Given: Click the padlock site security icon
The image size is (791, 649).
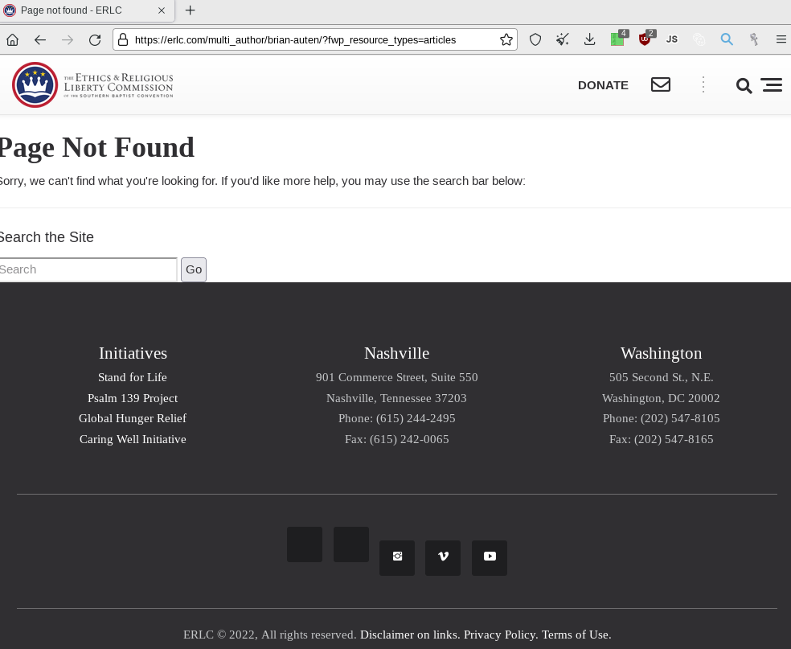Looking at the screenshot, I should pos(123,40).
